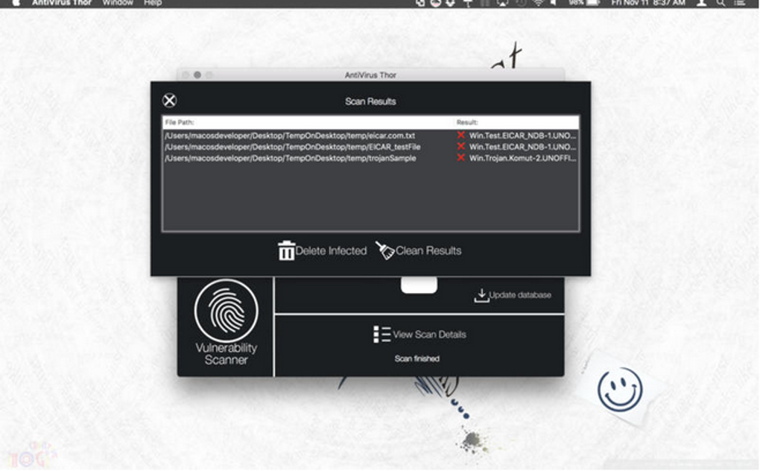Click the Update database download icon

pyautogui.click(x=481, y=295)
